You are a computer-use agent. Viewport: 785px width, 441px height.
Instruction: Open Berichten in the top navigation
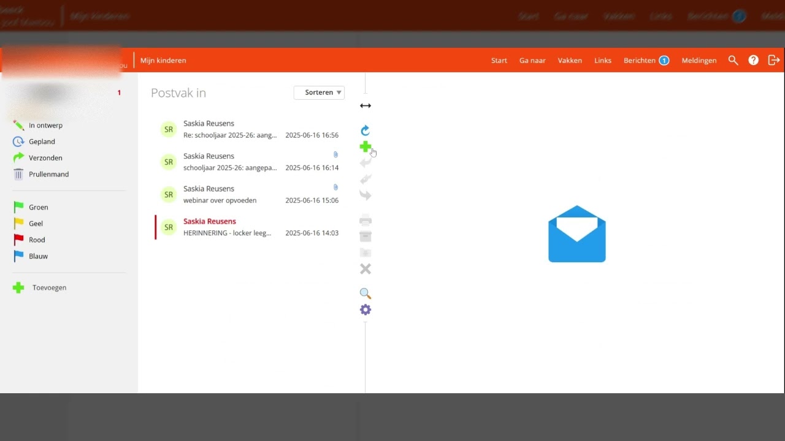[x=646, y=61]
